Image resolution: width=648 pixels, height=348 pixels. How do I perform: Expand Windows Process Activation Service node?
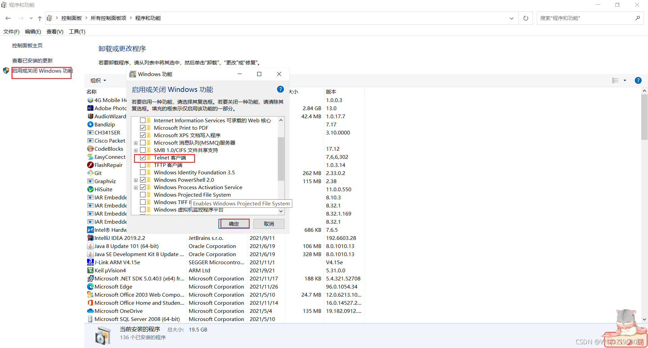tap(136, 188)
